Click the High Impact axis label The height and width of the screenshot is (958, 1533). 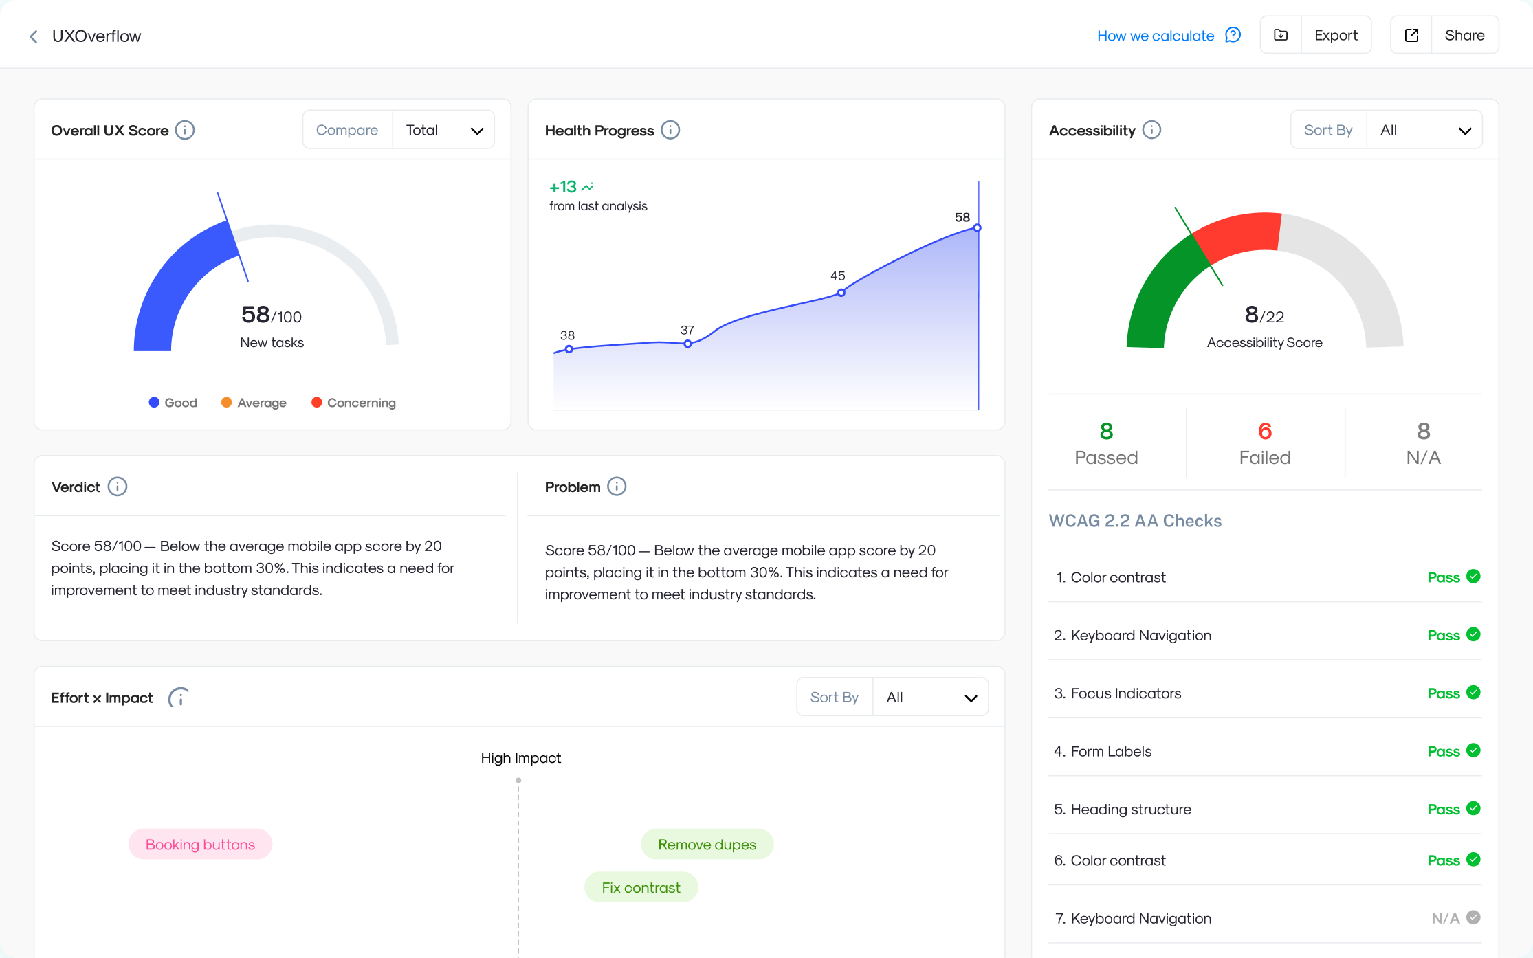(520, 757)
